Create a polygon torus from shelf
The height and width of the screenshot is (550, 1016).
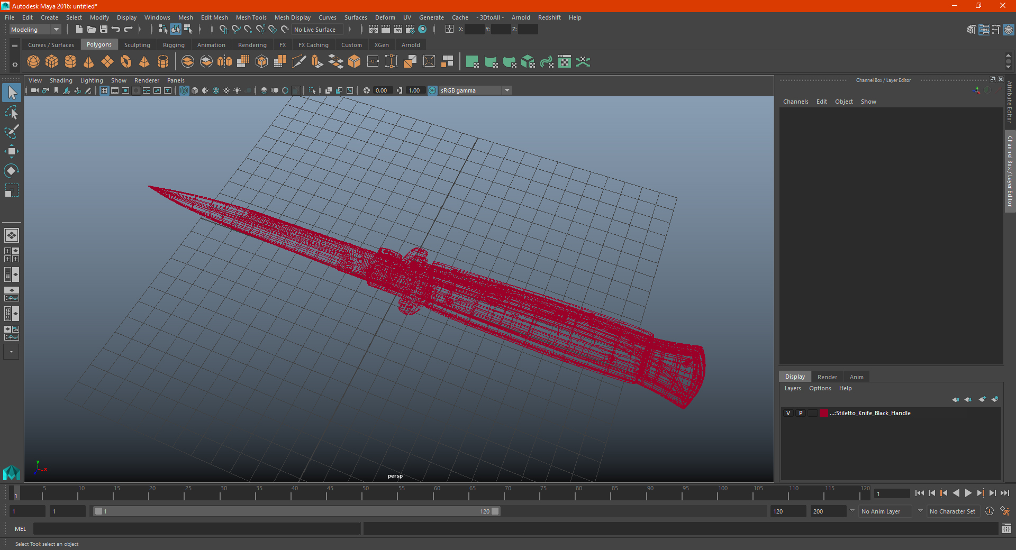point(126,62)
